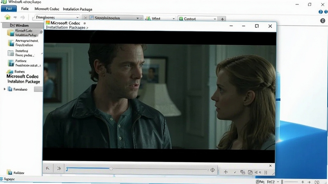The width and height of the screenshot is (328, 184).
Task: Click the status bar menu icon bottom left
Action: click(2, 179)
